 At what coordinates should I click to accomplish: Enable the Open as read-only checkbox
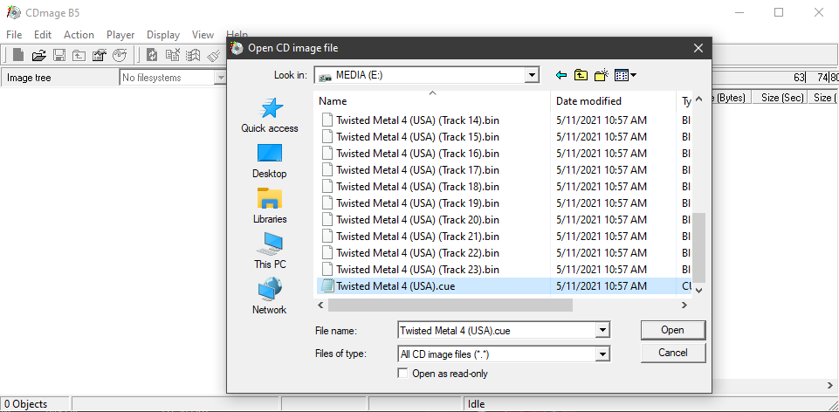click(402, 374)
